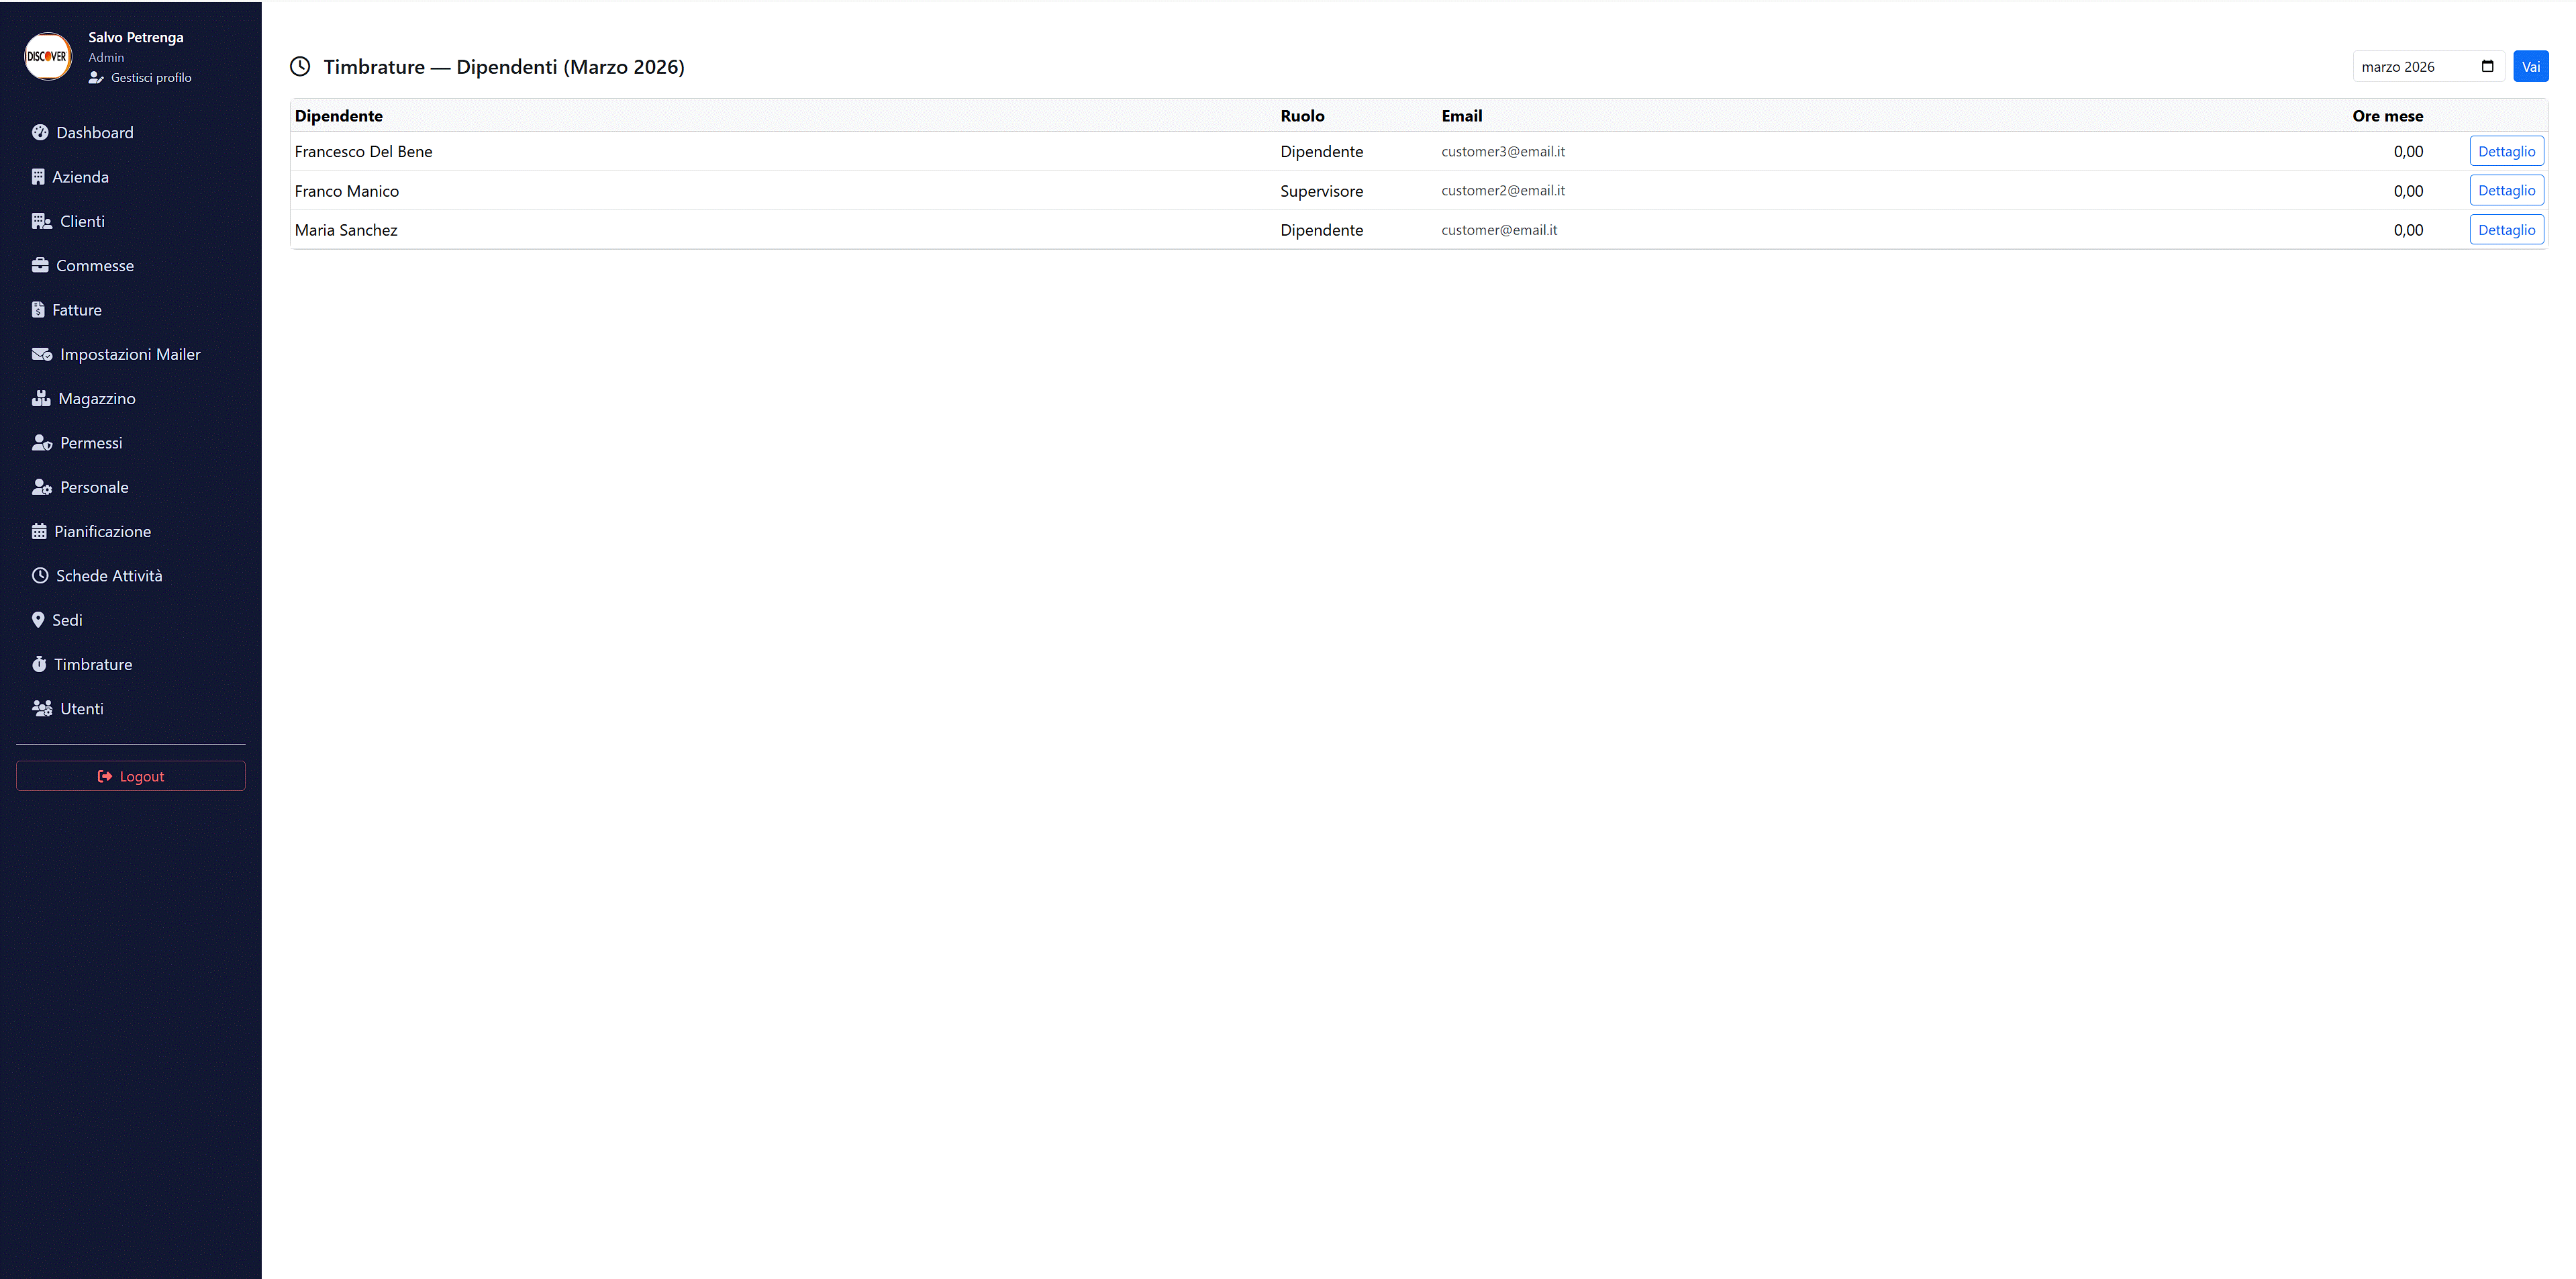Open the Schede Attività menu item
The height and width of the screenshot is (1279, 2576).
109,576
